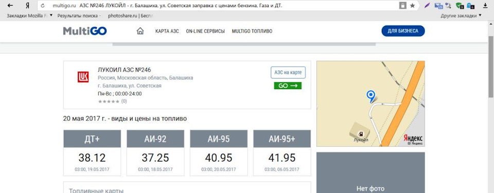Open the purple feather extension icon
Screen dimensions: 494x193
click(427, 5)
